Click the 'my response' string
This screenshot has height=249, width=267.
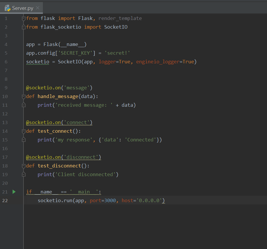[74, 140]
